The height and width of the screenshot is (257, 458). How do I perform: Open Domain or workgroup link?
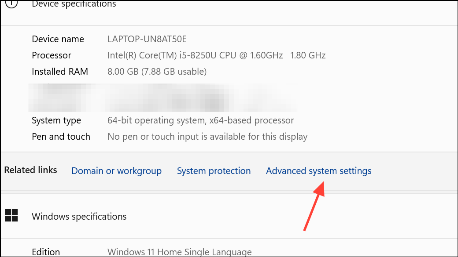(117, 171)
